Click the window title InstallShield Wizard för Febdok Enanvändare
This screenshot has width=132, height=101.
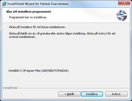tap(38, 4)
